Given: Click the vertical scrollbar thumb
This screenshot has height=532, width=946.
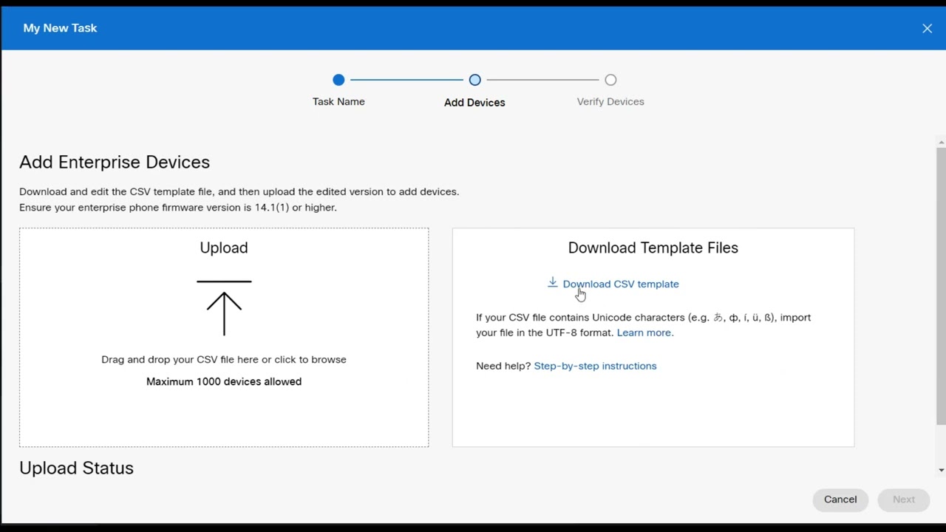Looking at the screenshot, I should tap(941, 286).
